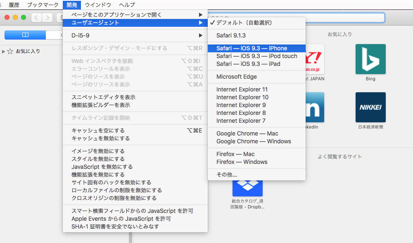Expand ページをこのアプリケーションで開く submenu
The height and width of the screenshot is (243, 413).
click(x=135, y=15)
